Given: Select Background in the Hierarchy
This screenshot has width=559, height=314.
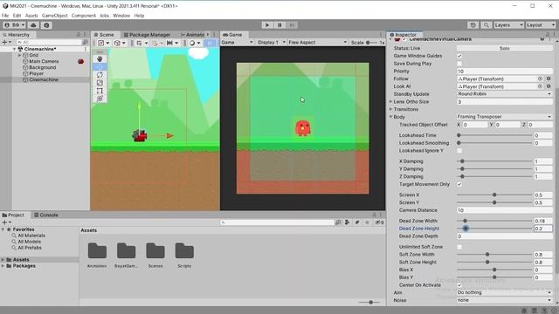Looking at the screenshot, I should pyautogui.click(x=43, y=67).
